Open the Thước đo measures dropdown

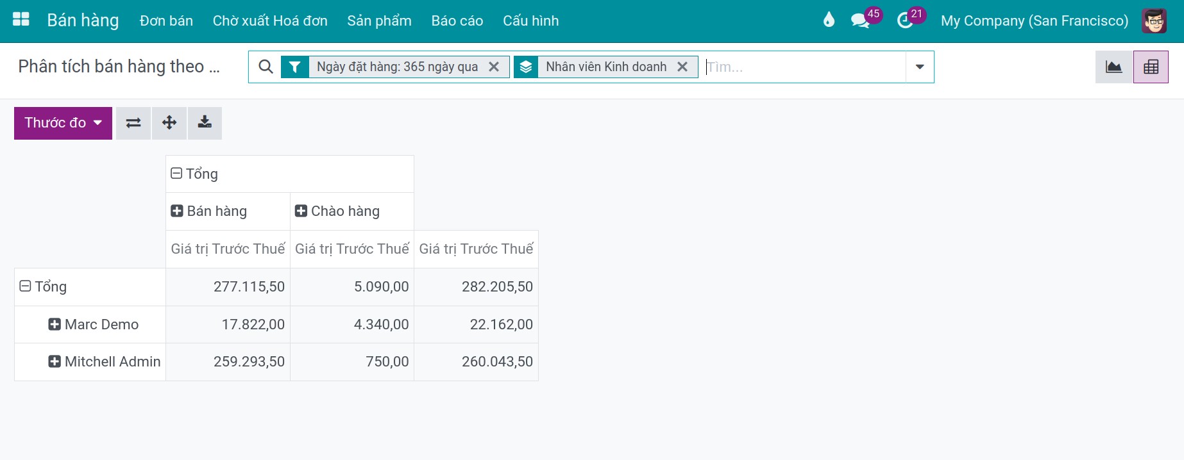(63, 123)
